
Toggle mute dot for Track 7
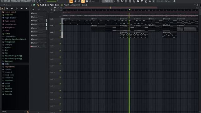click(60, 57)
